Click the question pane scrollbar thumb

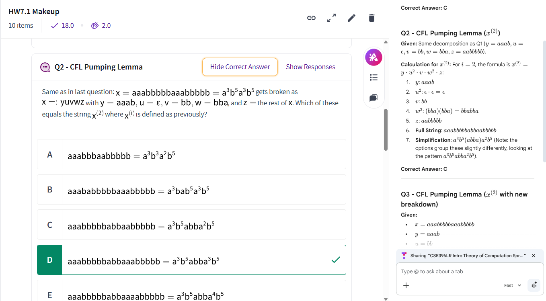(x=386, y=129)
